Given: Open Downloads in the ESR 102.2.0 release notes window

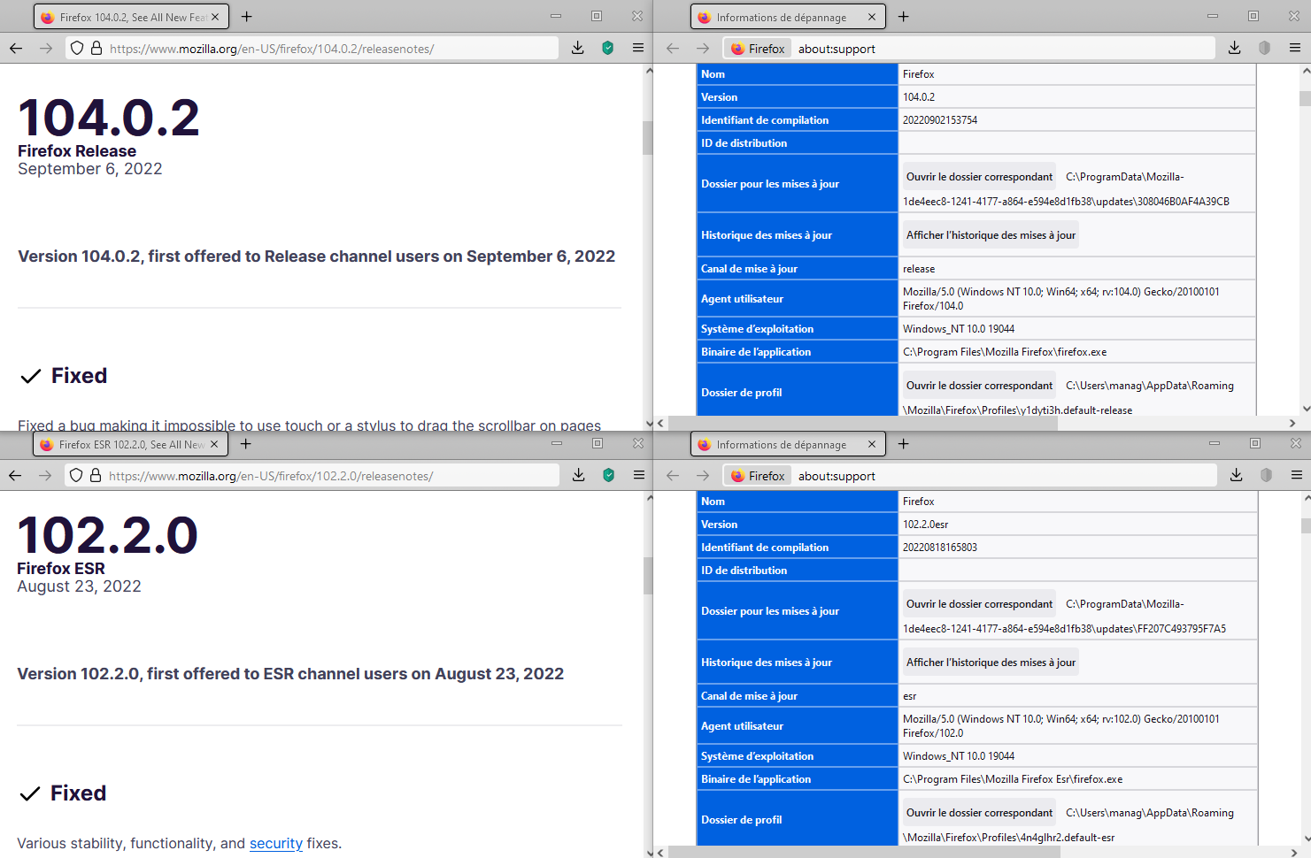Looking at the screenshot, I should click(579, 476).
